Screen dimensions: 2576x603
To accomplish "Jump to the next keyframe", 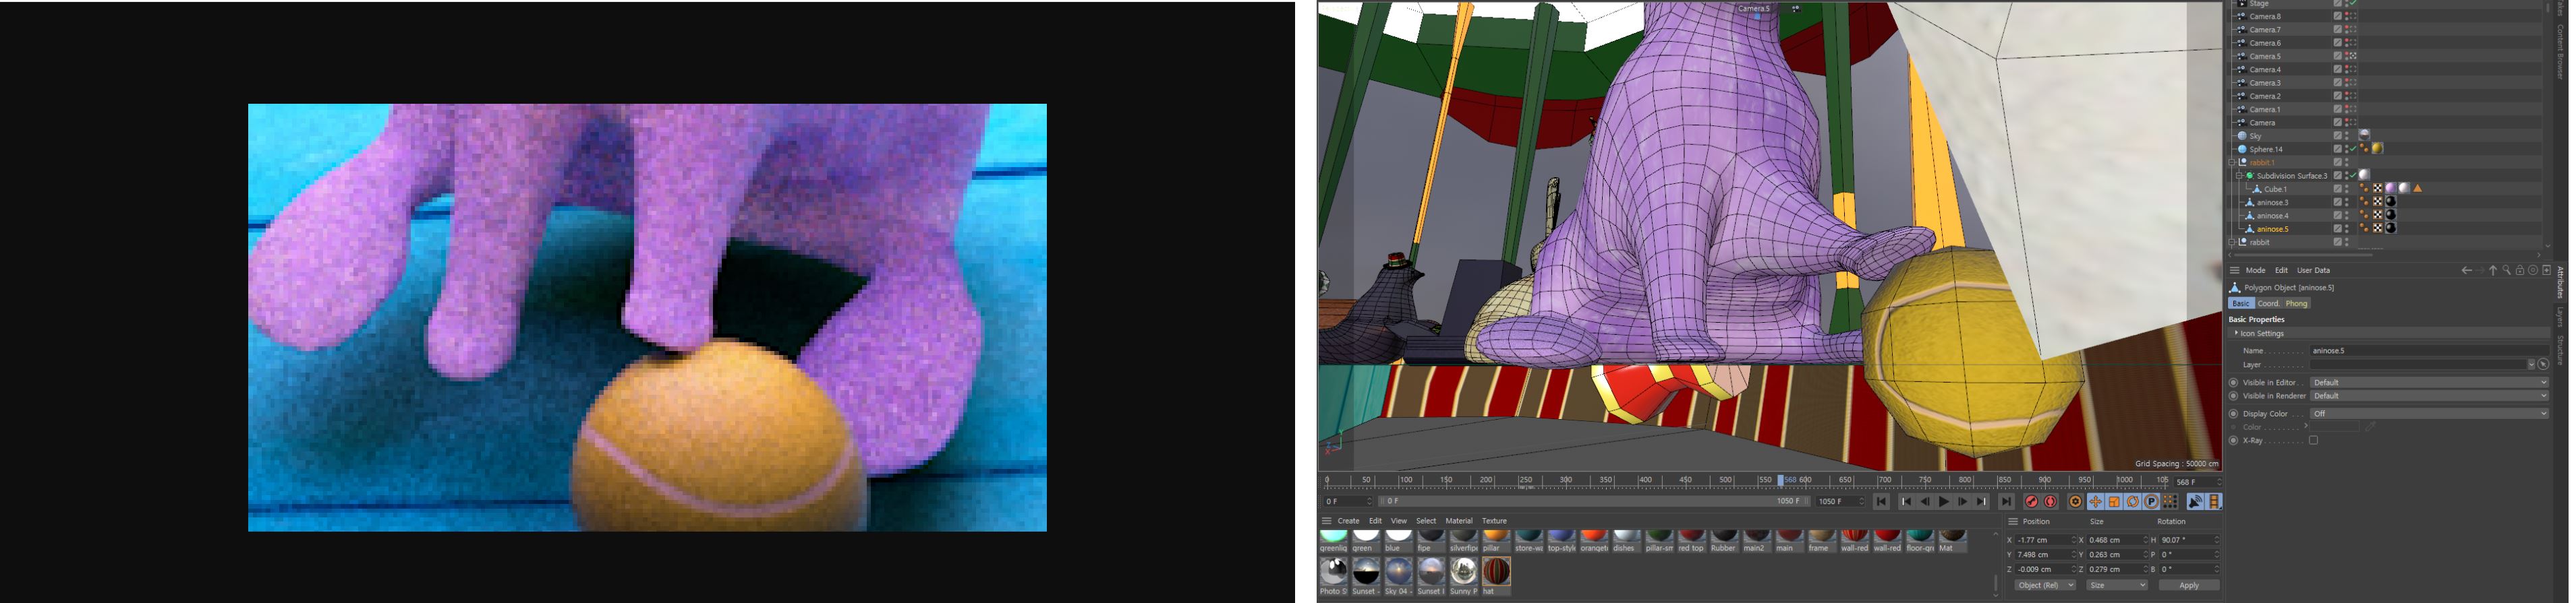I will point(1982,502).
